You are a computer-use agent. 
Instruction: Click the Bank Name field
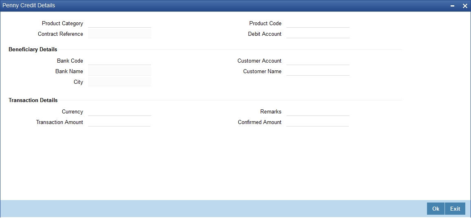119,71
